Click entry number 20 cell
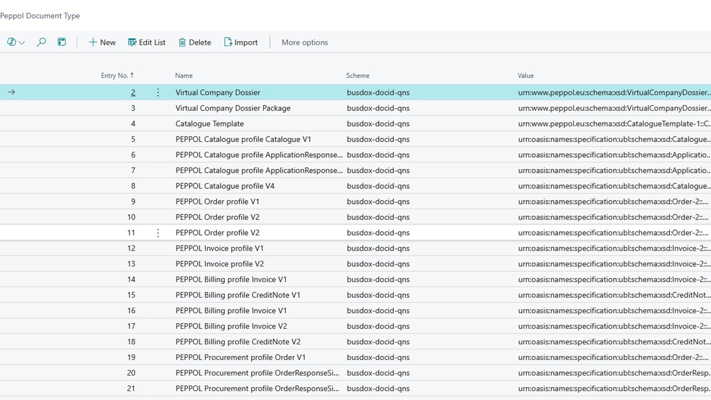Viewport: 711px width, 400px height. (131, 373)
